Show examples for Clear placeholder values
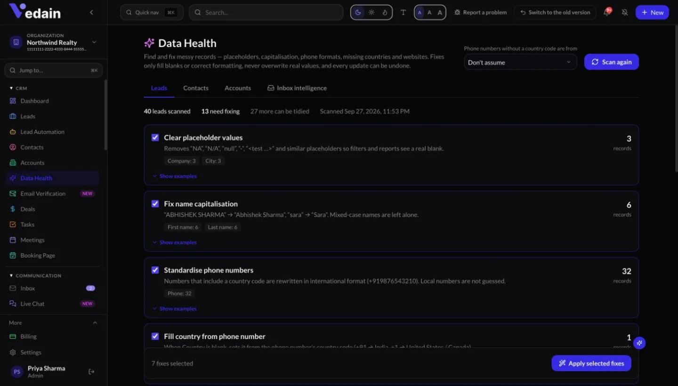This screenshot has width=678, height=386. [x=175, y=176]
